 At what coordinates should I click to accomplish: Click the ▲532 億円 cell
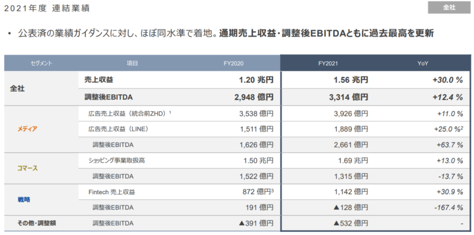tap(351, 223)
